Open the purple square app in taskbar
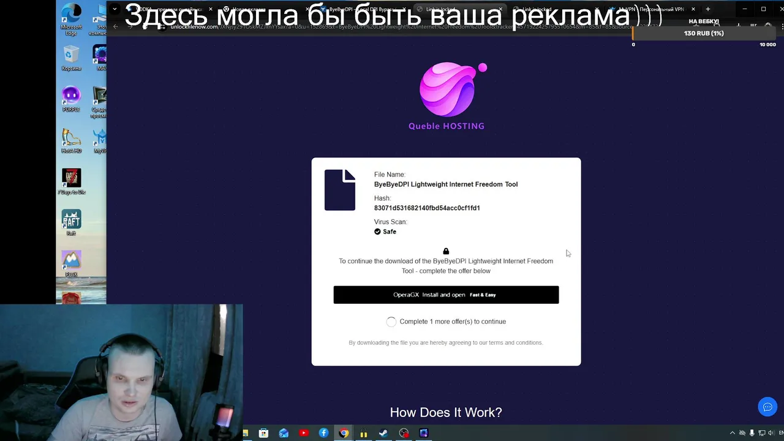The height and width of the screenshot is (441, 784). tap(424, 433)
